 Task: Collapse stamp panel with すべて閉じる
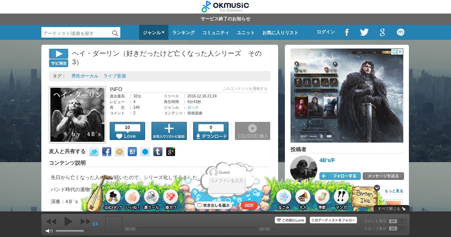coord(392,208)
